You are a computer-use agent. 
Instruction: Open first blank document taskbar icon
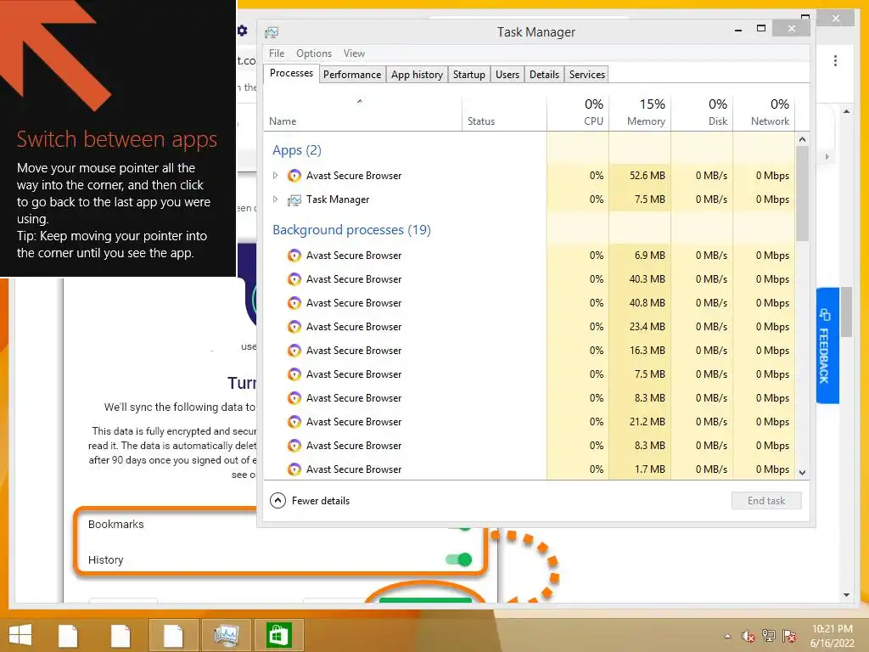click(x=68, y=635)
